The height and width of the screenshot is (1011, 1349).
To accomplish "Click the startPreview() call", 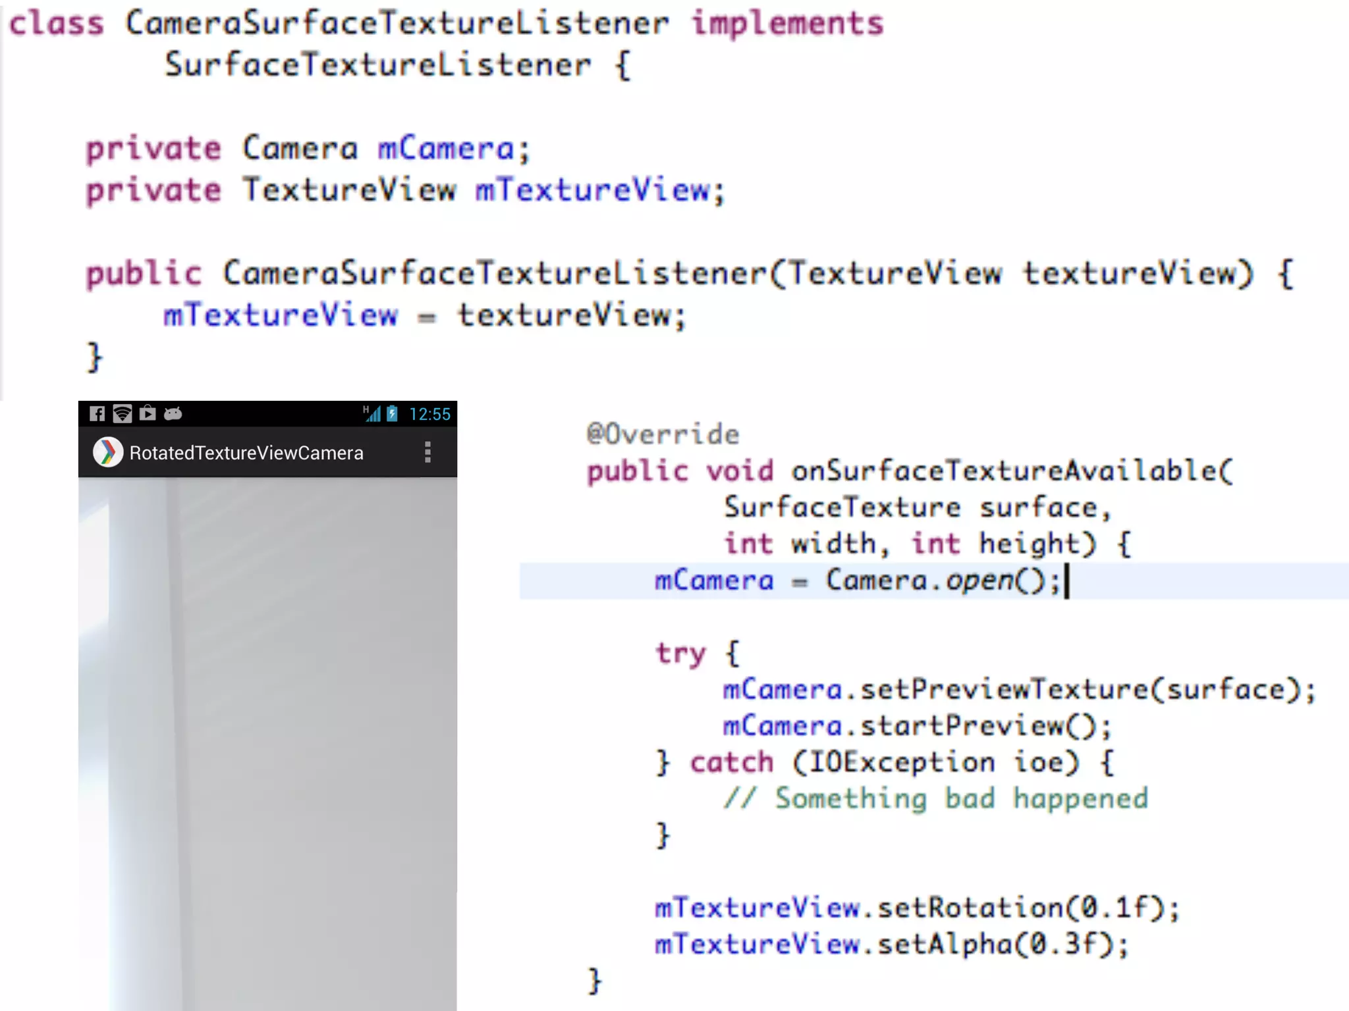I will [917, 726].
